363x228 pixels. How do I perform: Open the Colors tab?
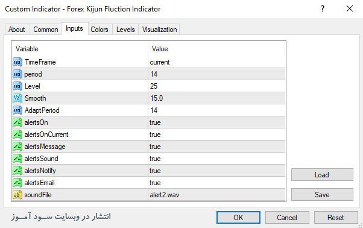99,30
